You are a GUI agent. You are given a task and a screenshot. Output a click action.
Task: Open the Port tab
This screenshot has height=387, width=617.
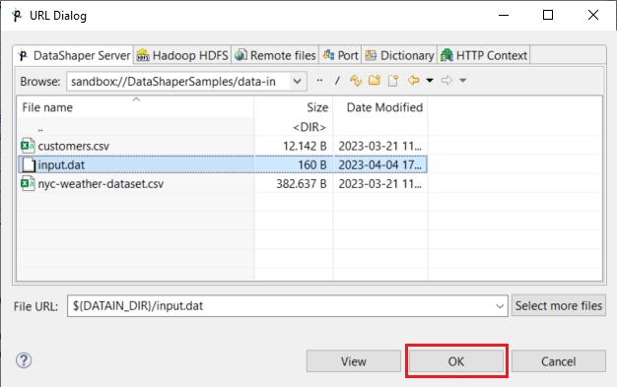pos(340,55)
